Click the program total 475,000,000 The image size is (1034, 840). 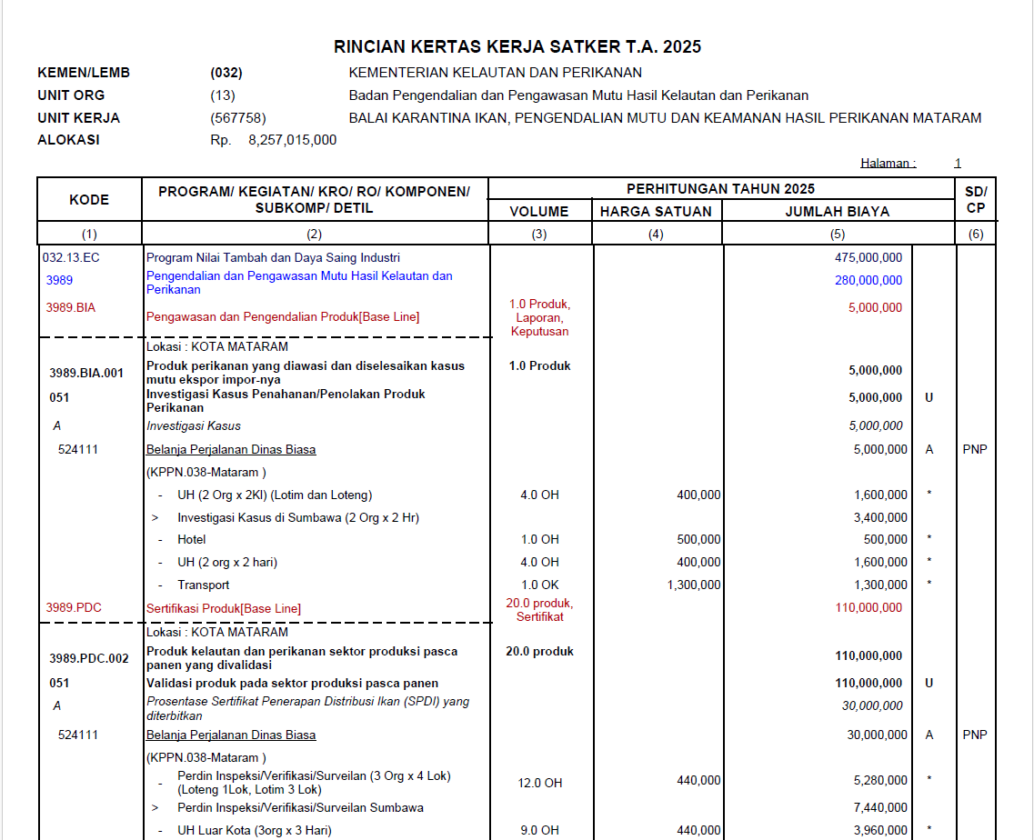(x=868, y=258)
